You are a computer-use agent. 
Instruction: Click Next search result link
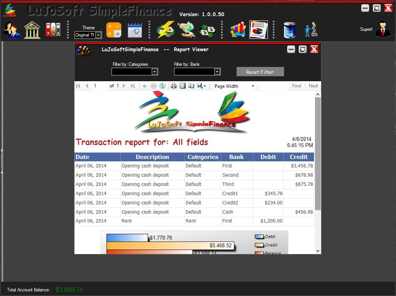pyautogui.click(x=313, y=86)
